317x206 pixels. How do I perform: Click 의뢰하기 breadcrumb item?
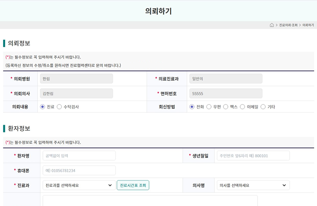[308, 25]
